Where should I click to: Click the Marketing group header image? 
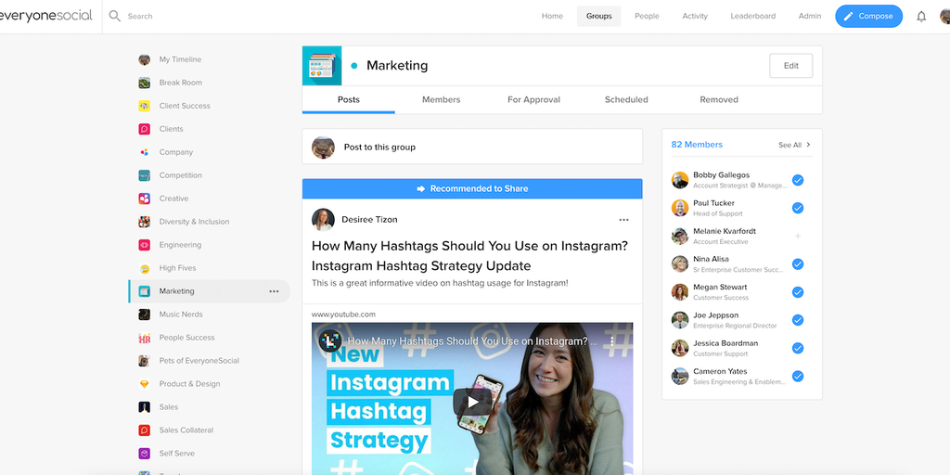point(322,66)
